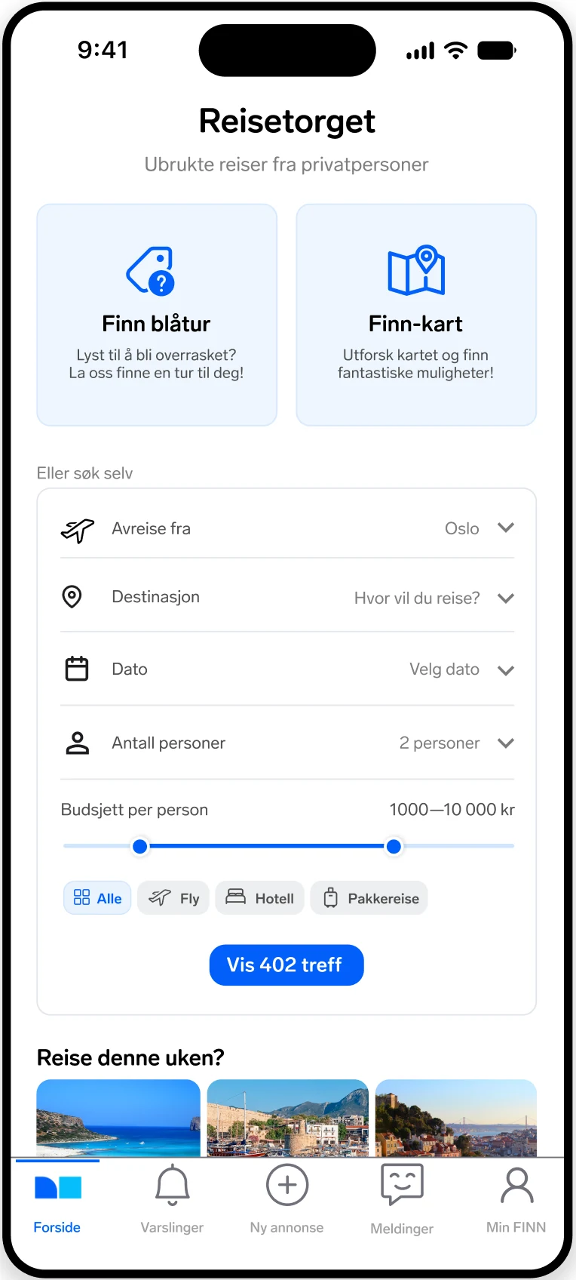576x1280 pixels.
Task: Expand the Oslo departure dropdown chevron
Action: click(506, 528)
